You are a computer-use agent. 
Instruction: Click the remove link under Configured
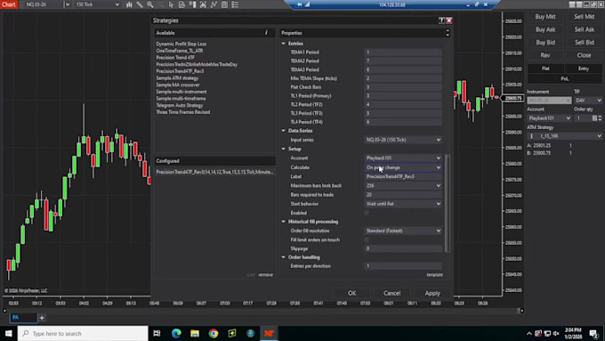(x=265, y=275)
